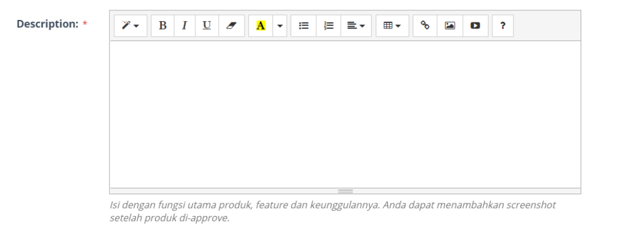Image resolution: width=620 pixels, height=233 pixels.
Task: Open the text color dropdown arrow
Action: [x=280, y=25]
